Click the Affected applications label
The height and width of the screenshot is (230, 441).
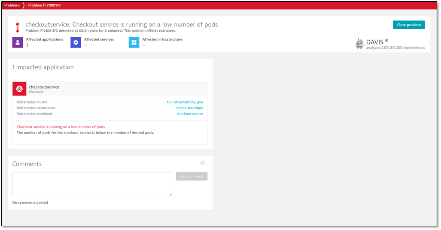(x=44, y=39)
